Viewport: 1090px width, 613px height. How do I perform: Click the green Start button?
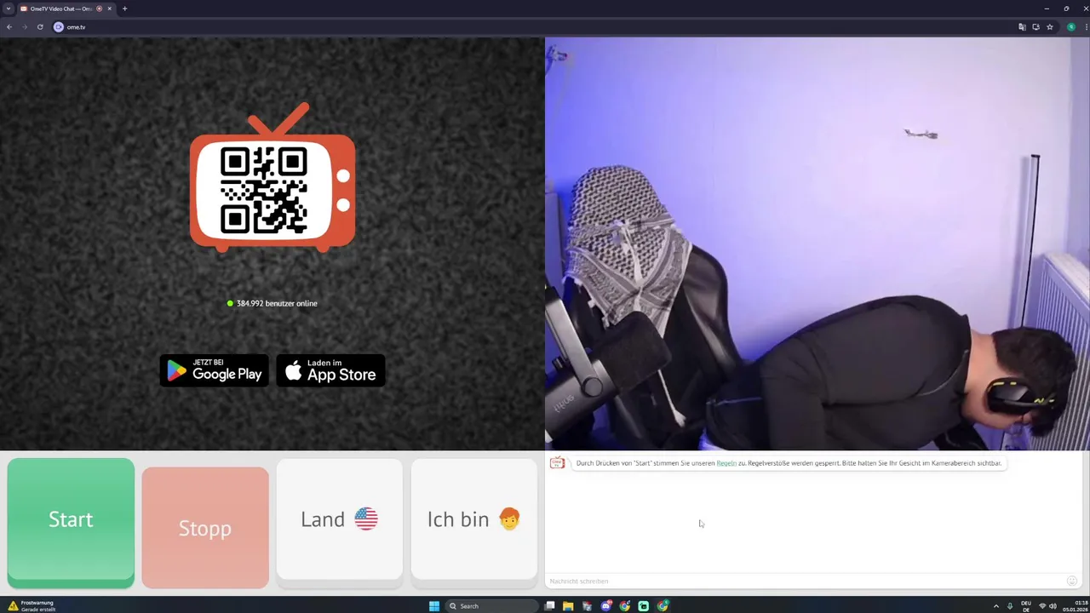click(x=71, y=522)
